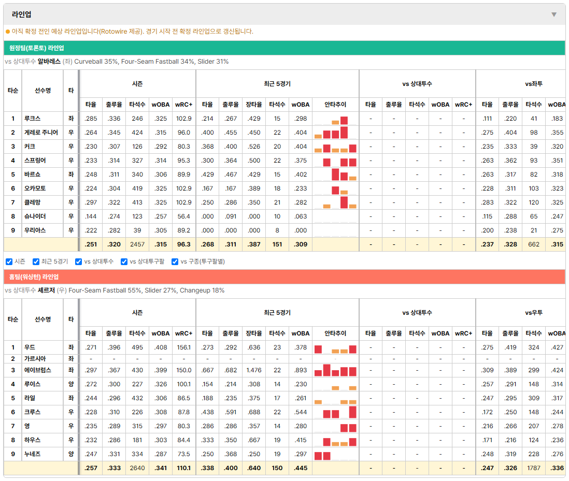Open player 루크스 in Toronto lineup
569x481 pixels.
point(32,119)
